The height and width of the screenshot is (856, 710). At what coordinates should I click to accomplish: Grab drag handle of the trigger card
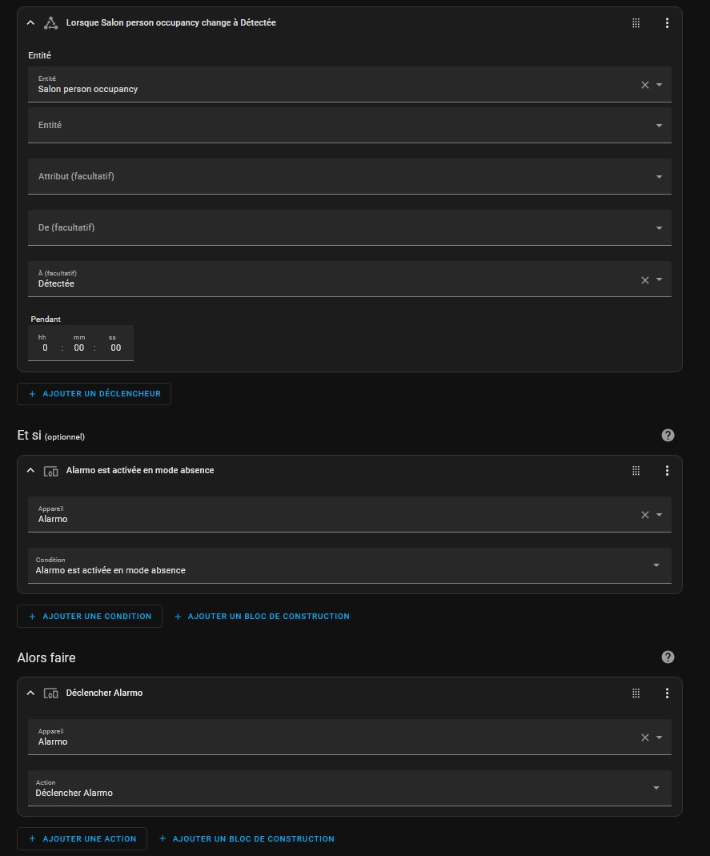point(636,23)
